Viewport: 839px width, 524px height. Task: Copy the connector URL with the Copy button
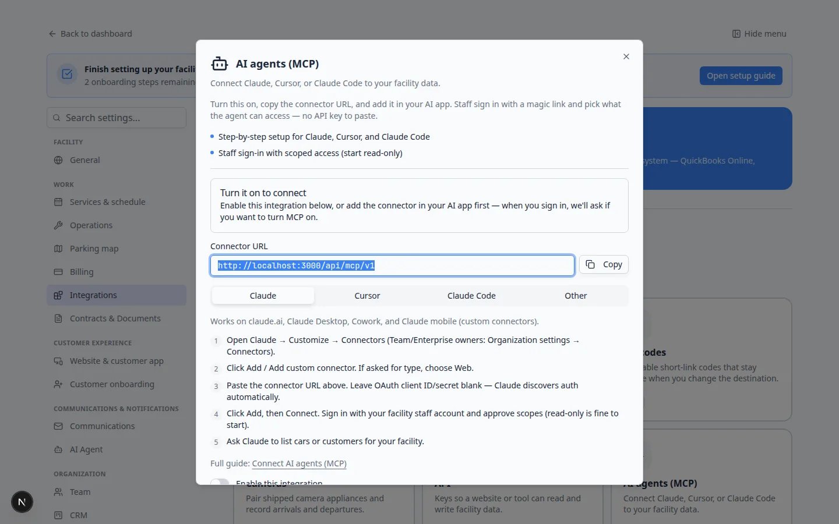click(x=604, y=264)
